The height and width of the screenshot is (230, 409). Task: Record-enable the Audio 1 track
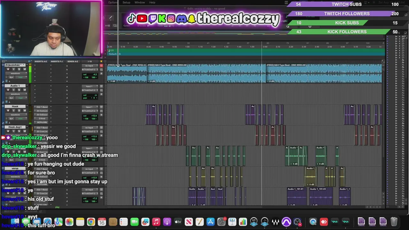pos(8,90)
